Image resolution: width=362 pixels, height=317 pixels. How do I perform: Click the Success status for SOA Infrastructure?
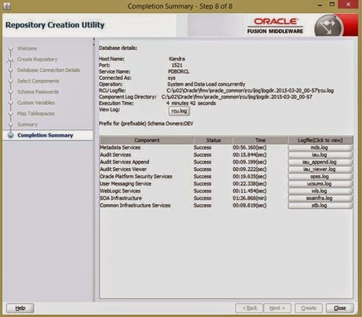(203, 198)
